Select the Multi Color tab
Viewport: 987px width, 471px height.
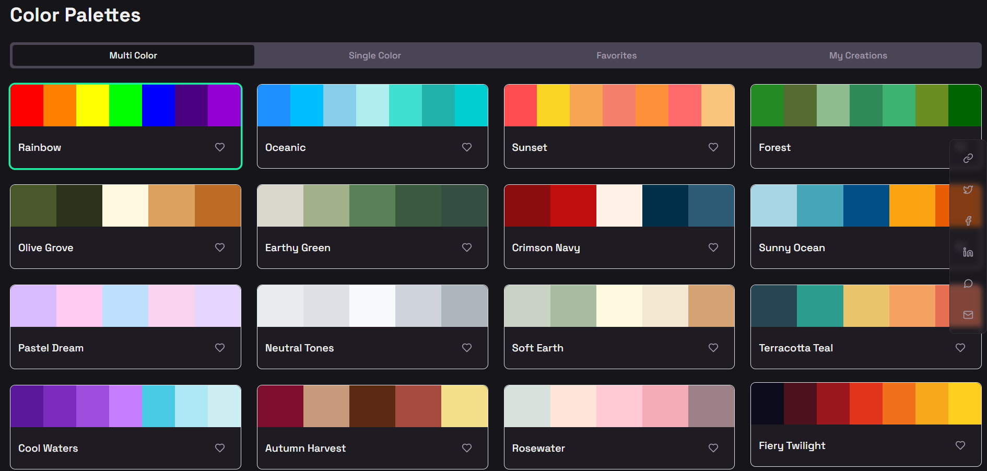[x=133, y=55]
